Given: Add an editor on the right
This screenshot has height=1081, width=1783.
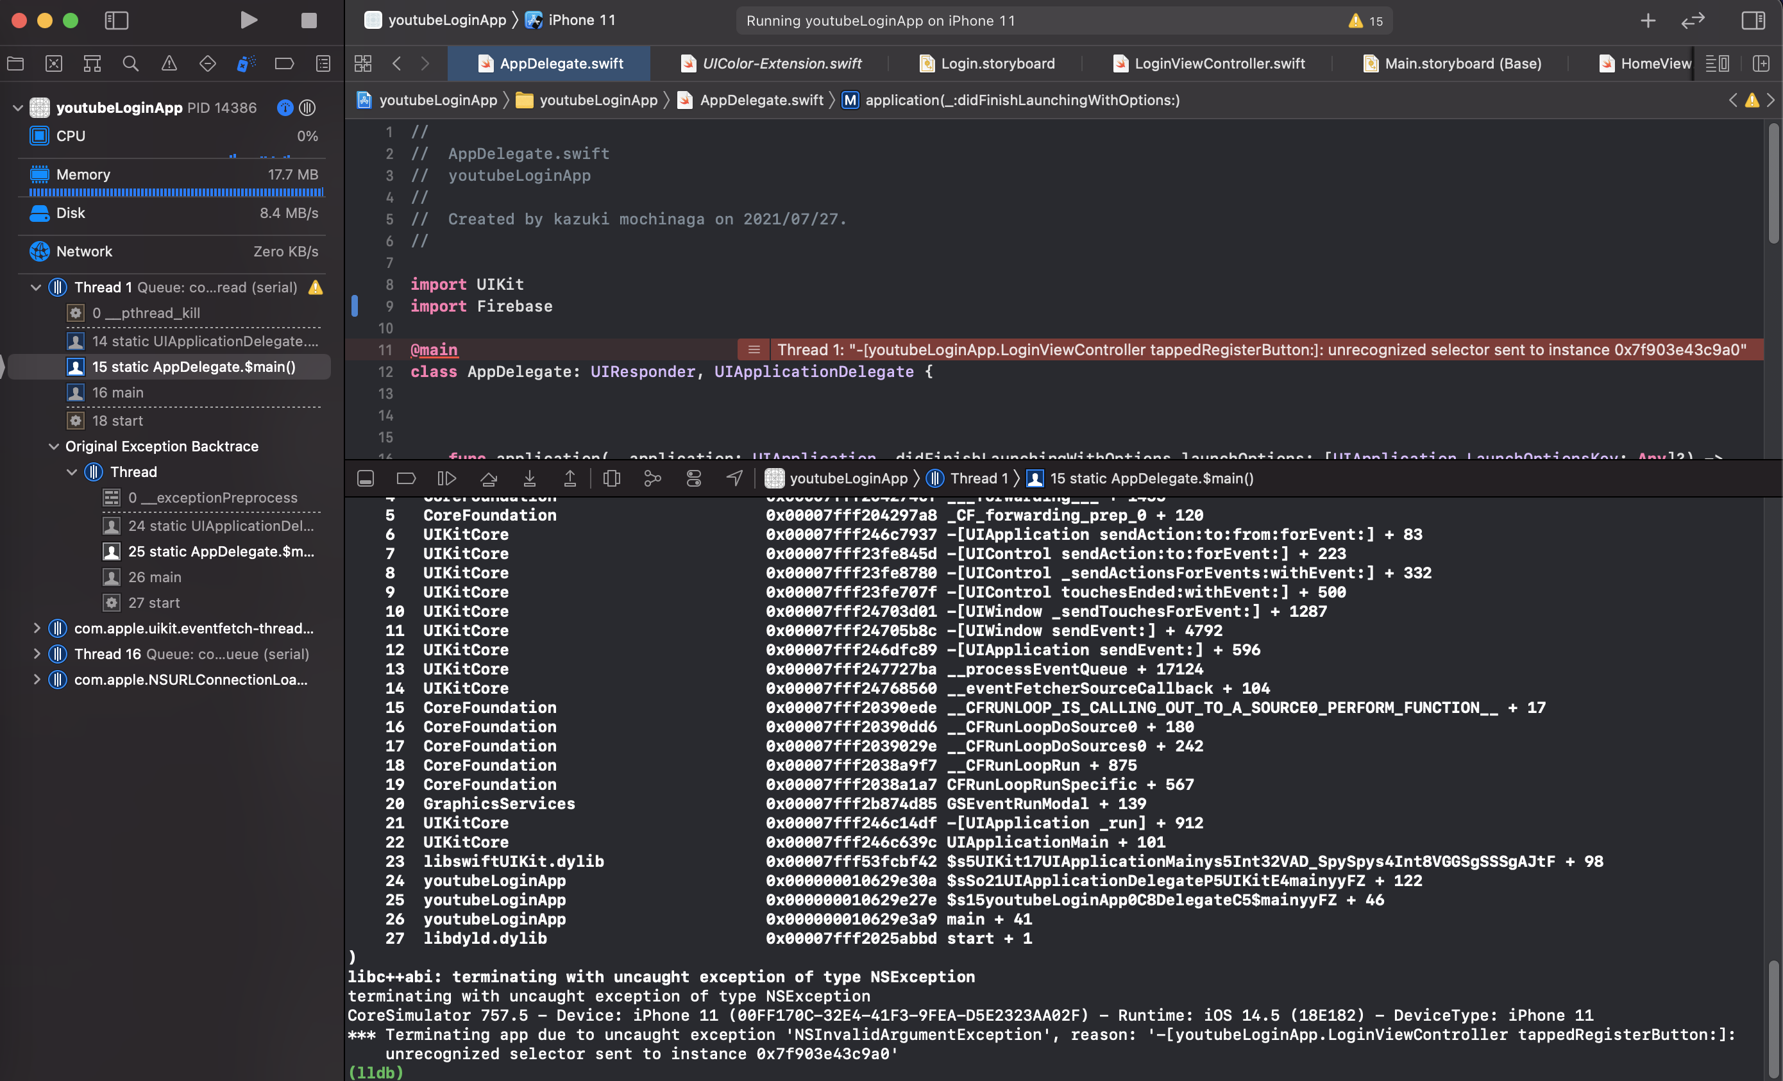Looking at the screenshot, I should coord(1761,63).
